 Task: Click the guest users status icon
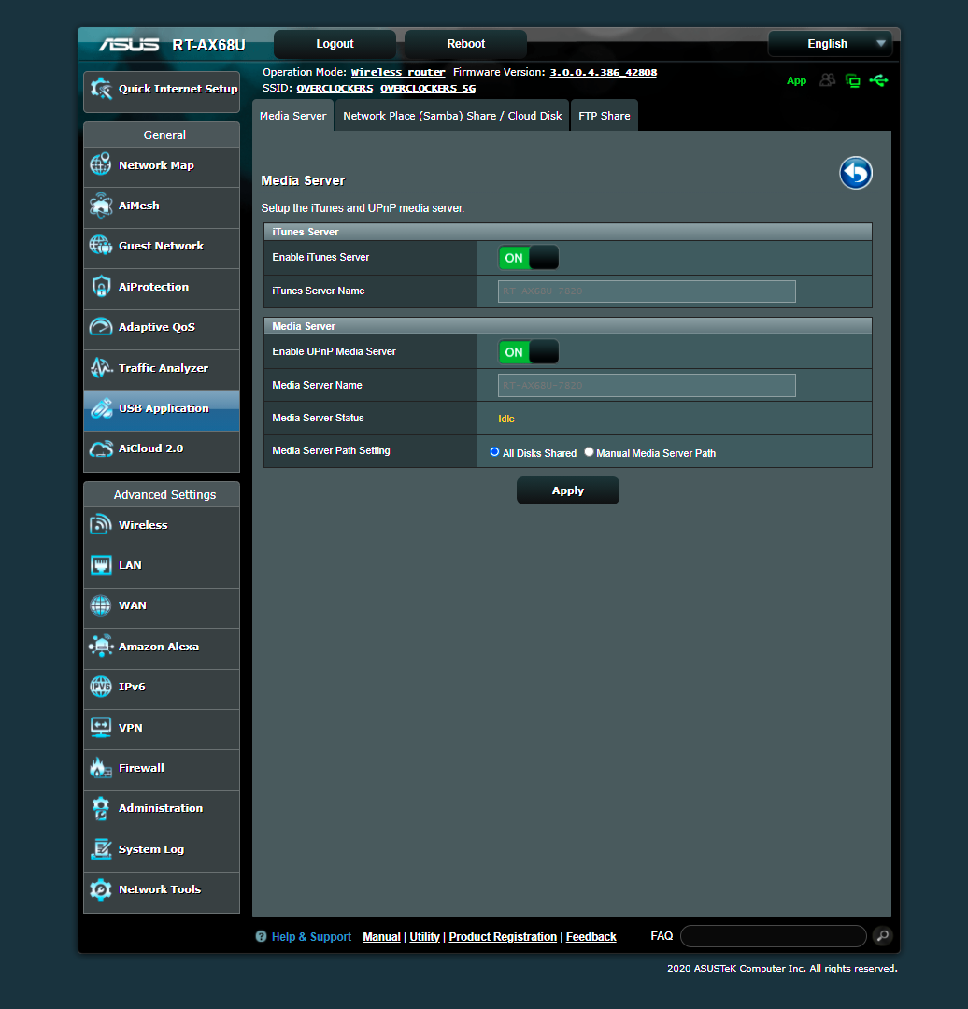(827, 80)
